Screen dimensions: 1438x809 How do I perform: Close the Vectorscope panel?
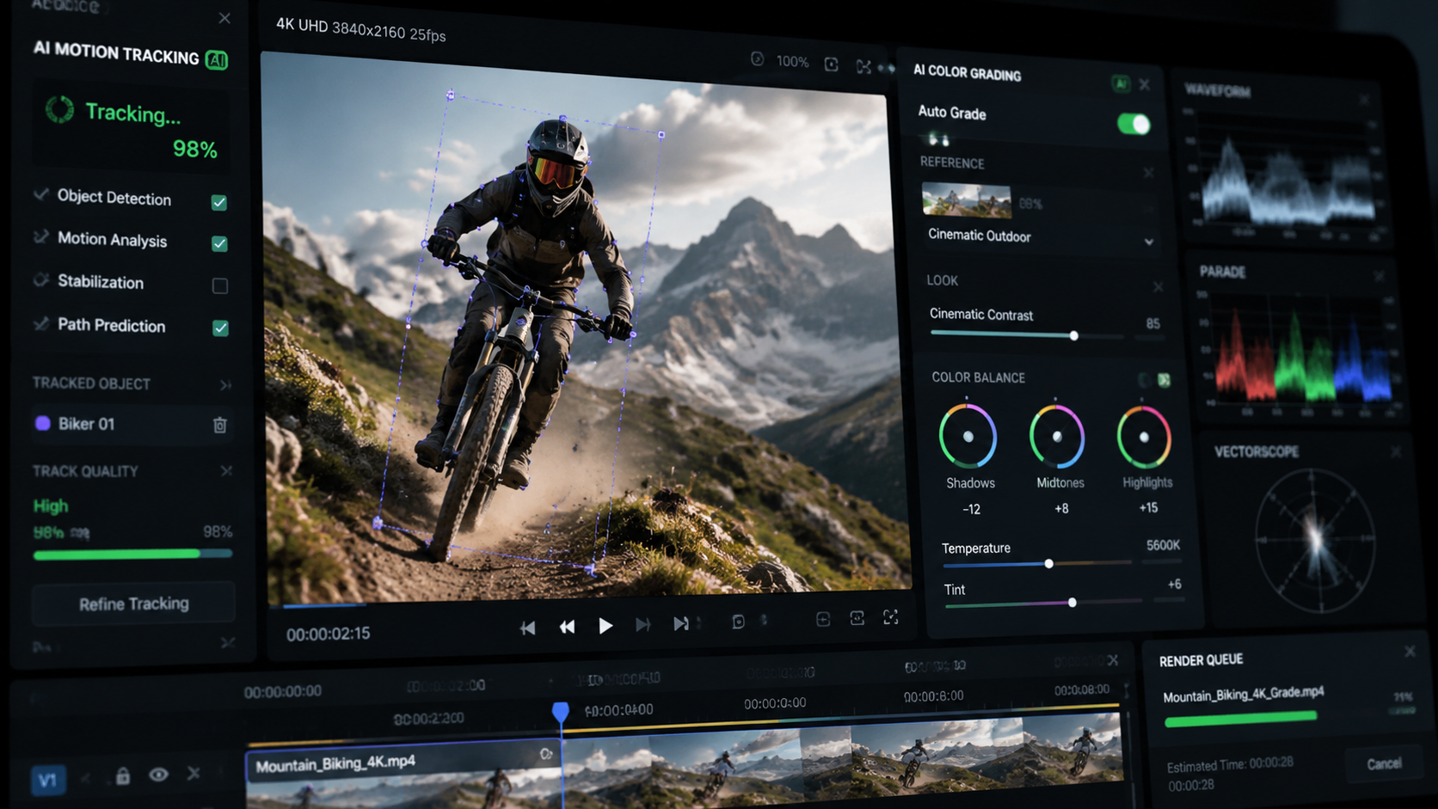(x=1396, y=451)
